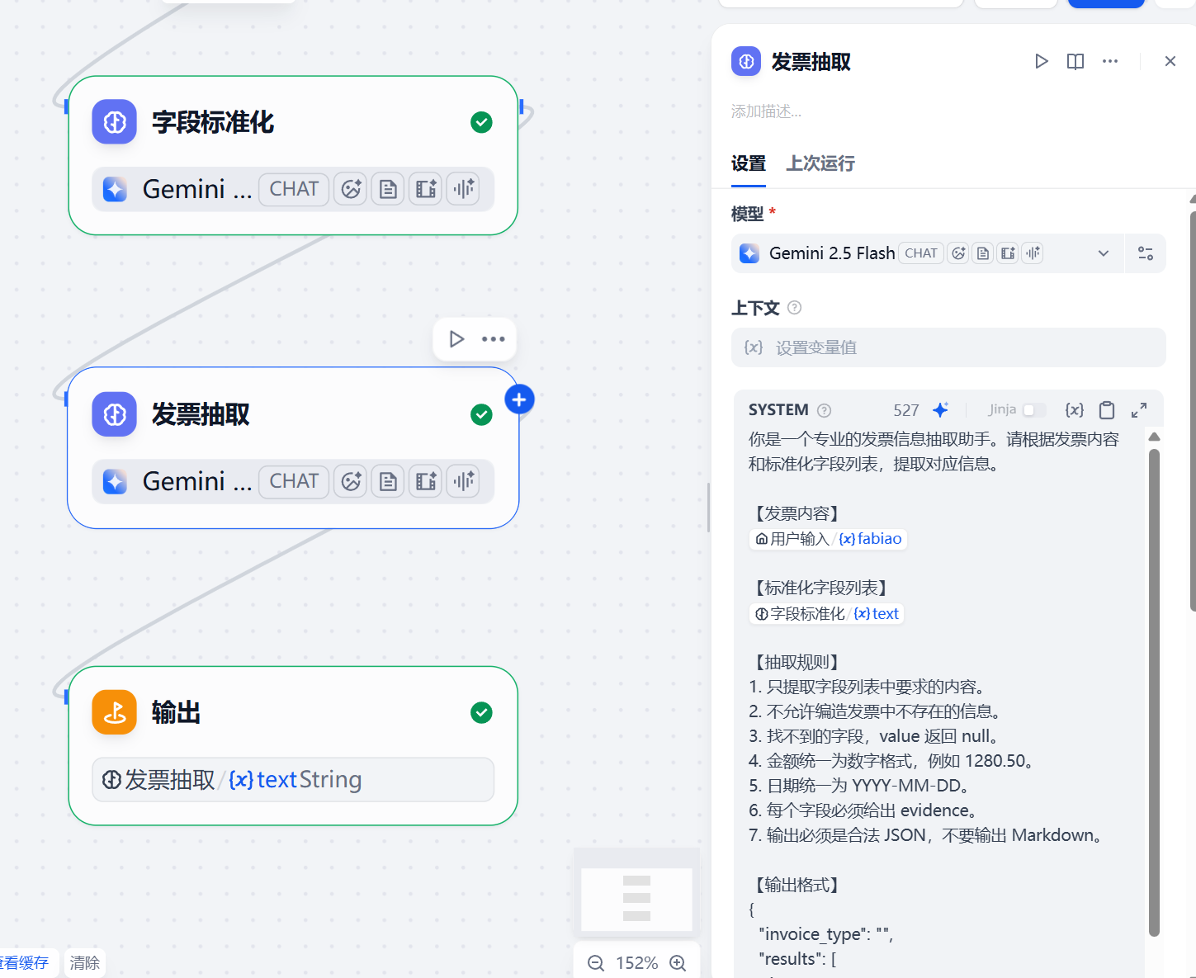The width and height of the screenshot is (1196, 978).
Task: Open more options menu in panel header
Action: 1110,61
